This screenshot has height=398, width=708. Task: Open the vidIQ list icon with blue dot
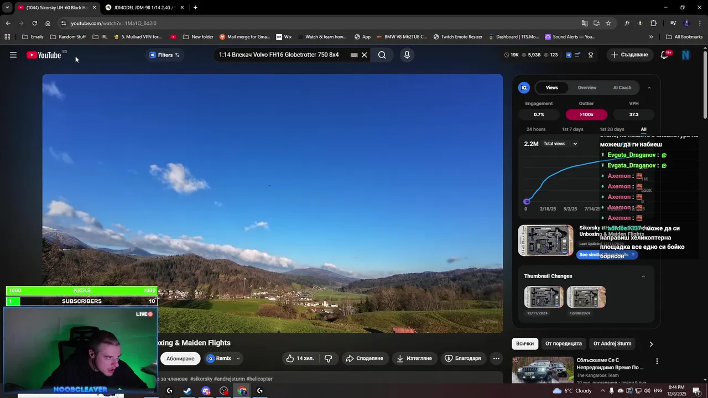point(578,55)
